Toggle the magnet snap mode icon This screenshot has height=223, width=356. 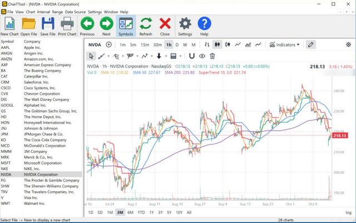192,56
